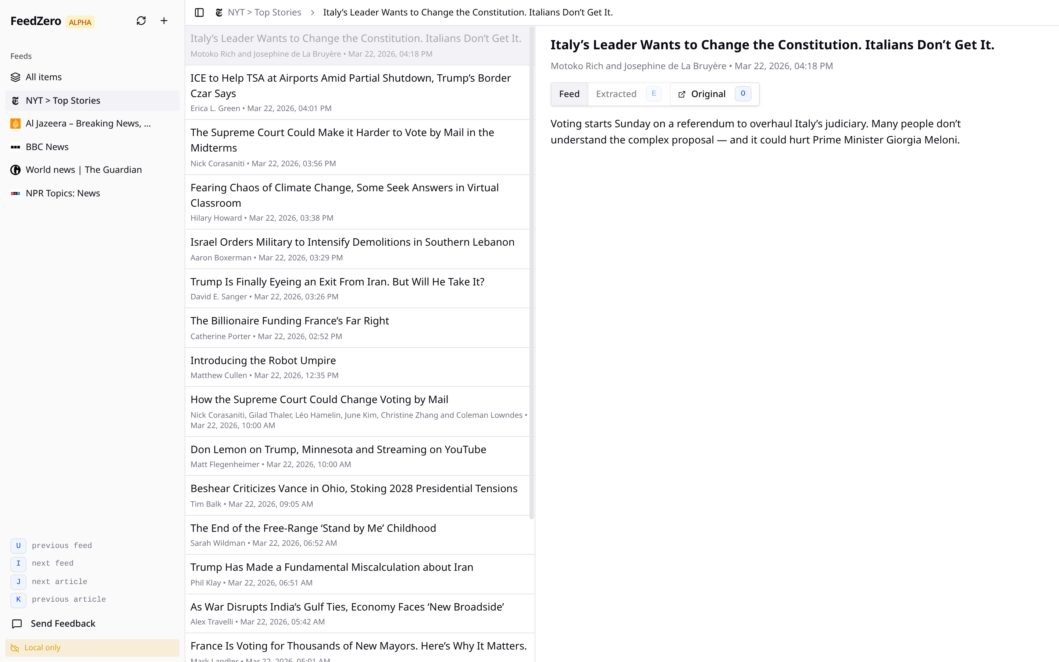Click the BBC News favicon

15,147
